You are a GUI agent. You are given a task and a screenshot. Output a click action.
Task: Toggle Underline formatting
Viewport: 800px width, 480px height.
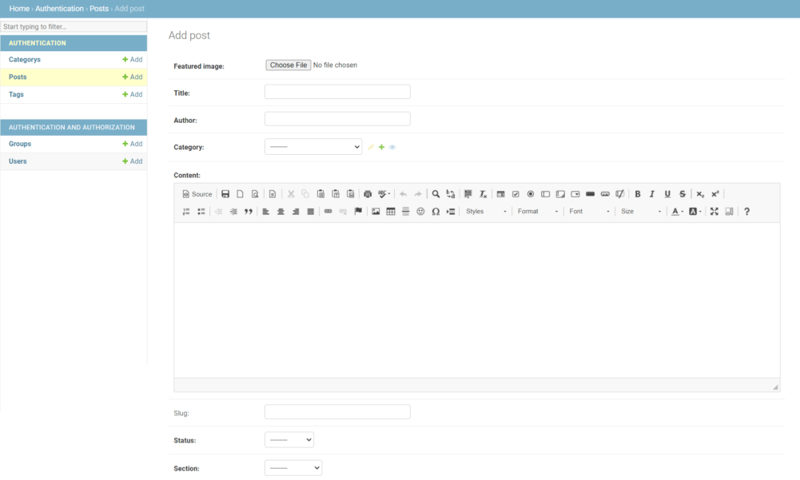[x=667, y=194]
